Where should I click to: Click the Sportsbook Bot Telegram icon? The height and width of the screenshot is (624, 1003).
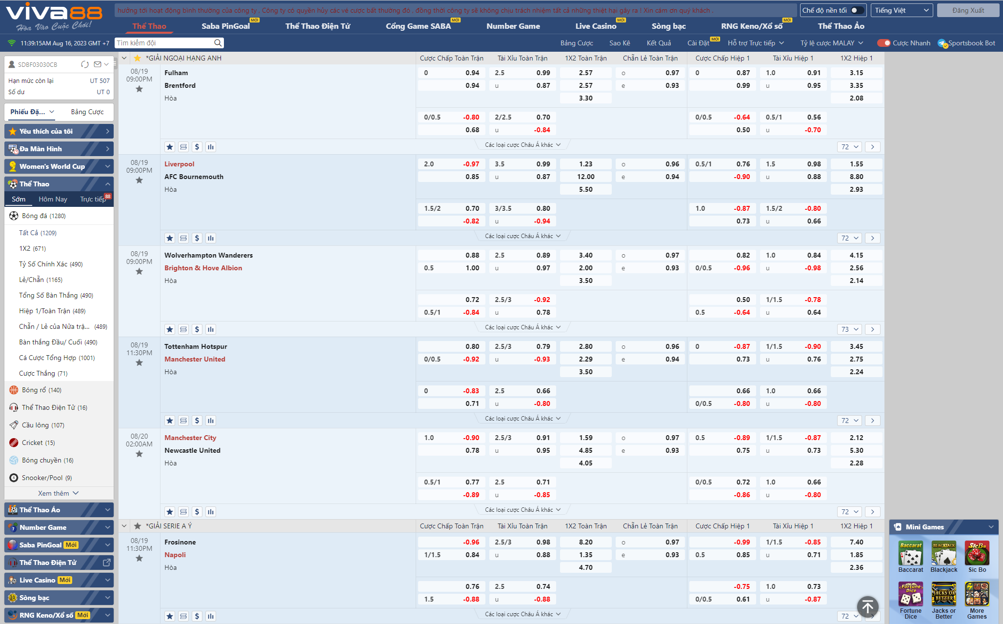coord(942,43)
